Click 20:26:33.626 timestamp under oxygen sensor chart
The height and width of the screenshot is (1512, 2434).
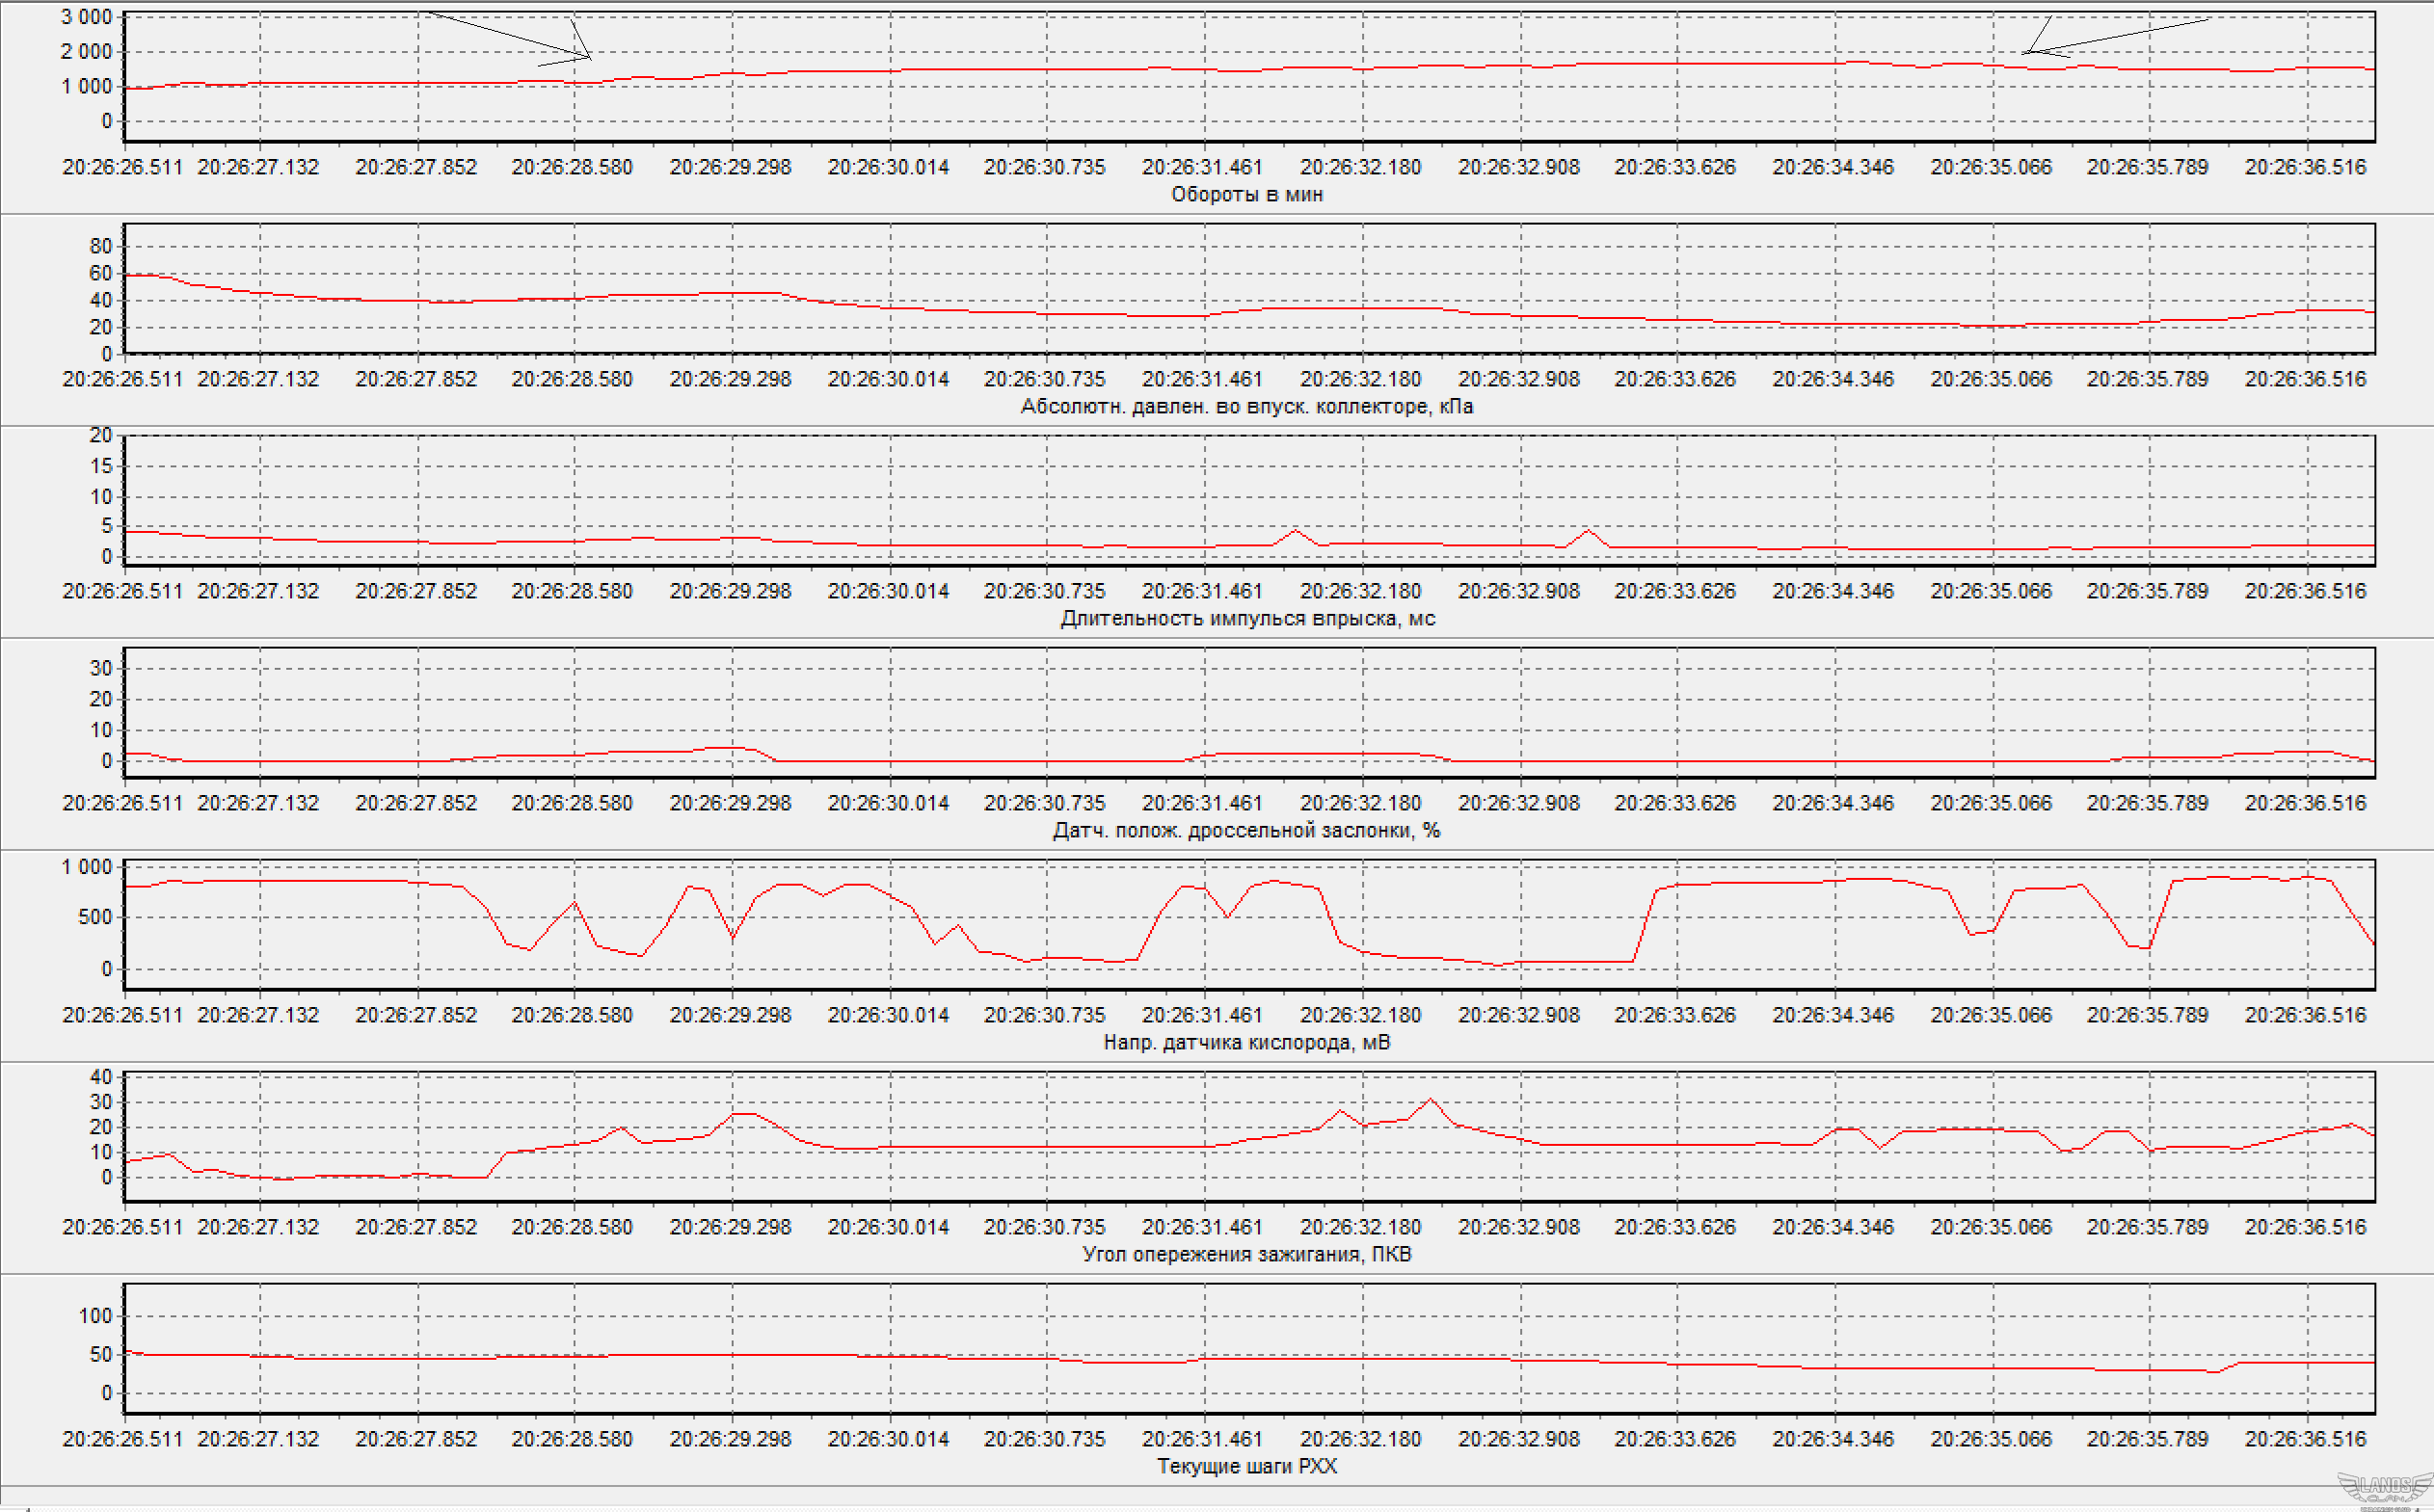pyautogui.click(x=1675, y=1015)
